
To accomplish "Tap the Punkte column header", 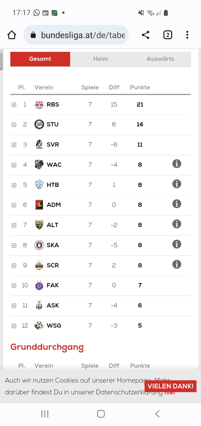I will pos(140,87).
